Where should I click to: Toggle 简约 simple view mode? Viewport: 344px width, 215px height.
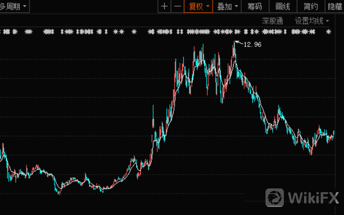point(311,6)
